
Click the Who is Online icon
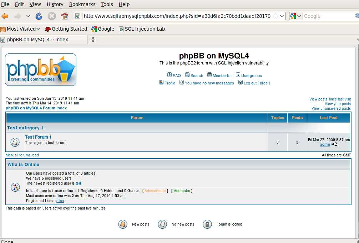point(15,187)
